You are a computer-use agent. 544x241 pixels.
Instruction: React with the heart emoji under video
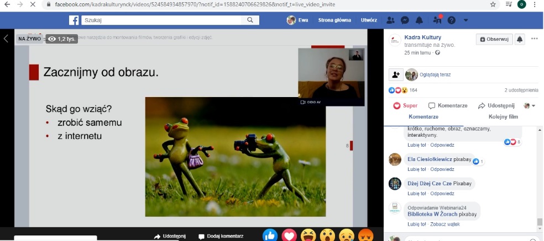pos(289,235)
